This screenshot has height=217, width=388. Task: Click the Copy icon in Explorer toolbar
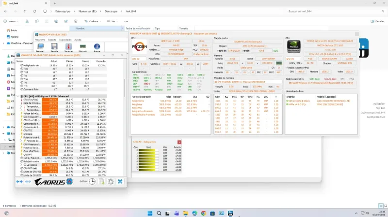[37, 21]
